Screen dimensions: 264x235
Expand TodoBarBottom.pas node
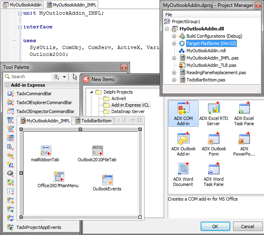(174, 80)
